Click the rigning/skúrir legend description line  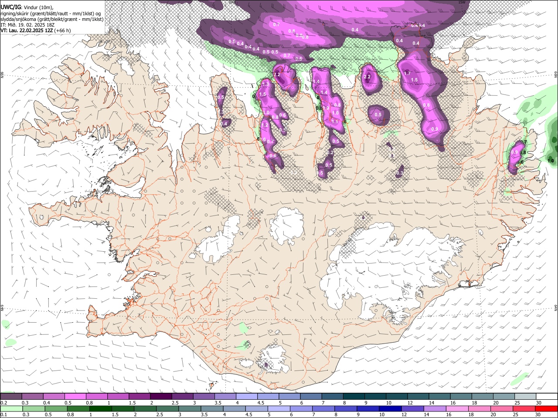click(51, 13)
